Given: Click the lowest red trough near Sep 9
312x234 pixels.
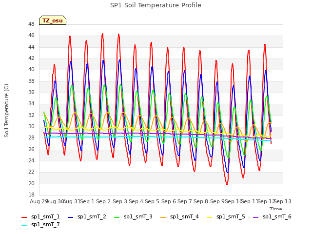Looking at the screenshot, I should pos(227,184).
